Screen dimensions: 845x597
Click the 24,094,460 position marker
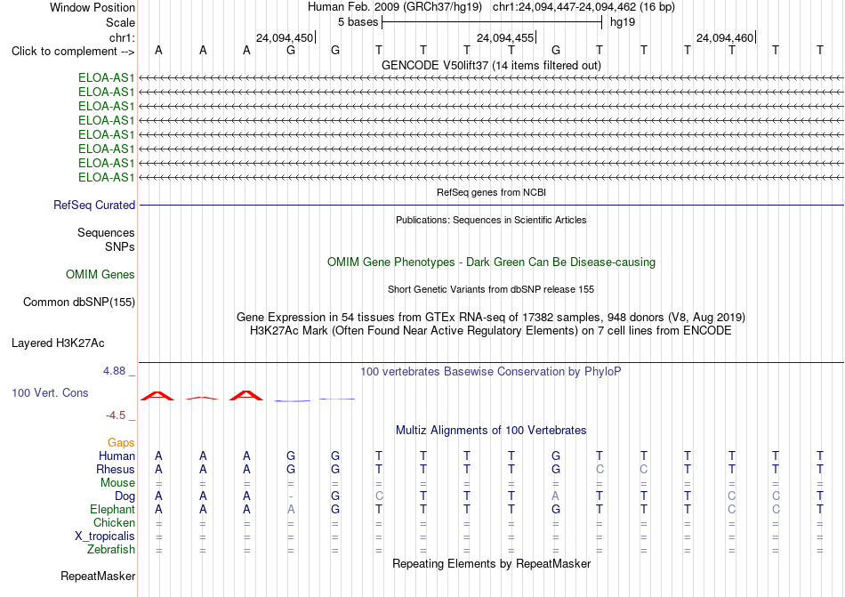pyautogui.click(x=725, y=37)
